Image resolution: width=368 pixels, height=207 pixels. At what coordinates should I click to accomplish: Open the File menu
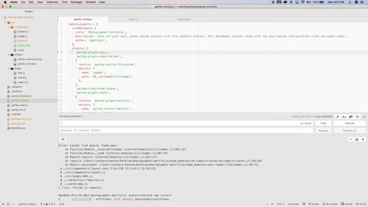23,2
